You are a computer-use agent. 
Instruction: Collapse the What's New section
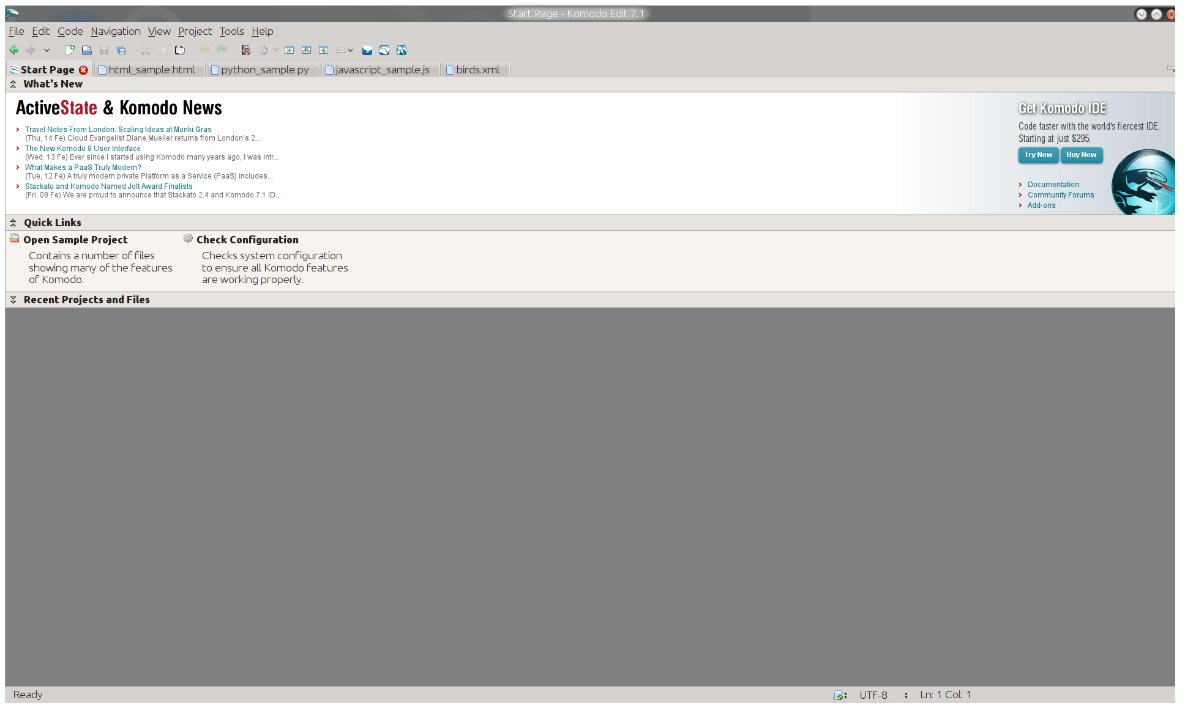click(13, 84)
